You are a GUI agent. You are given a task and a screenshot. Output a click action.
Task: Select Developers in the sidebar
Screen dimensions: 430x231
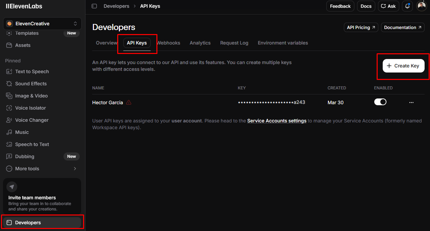[42, 223]
